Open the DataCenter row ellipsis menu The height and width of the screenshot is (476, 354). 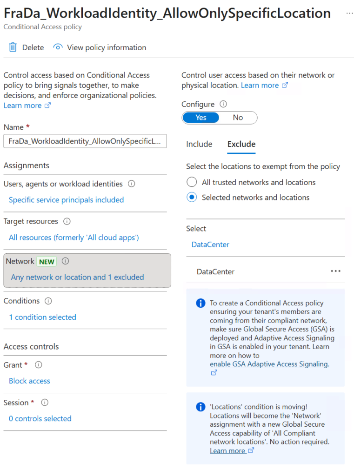click(335, 271)
